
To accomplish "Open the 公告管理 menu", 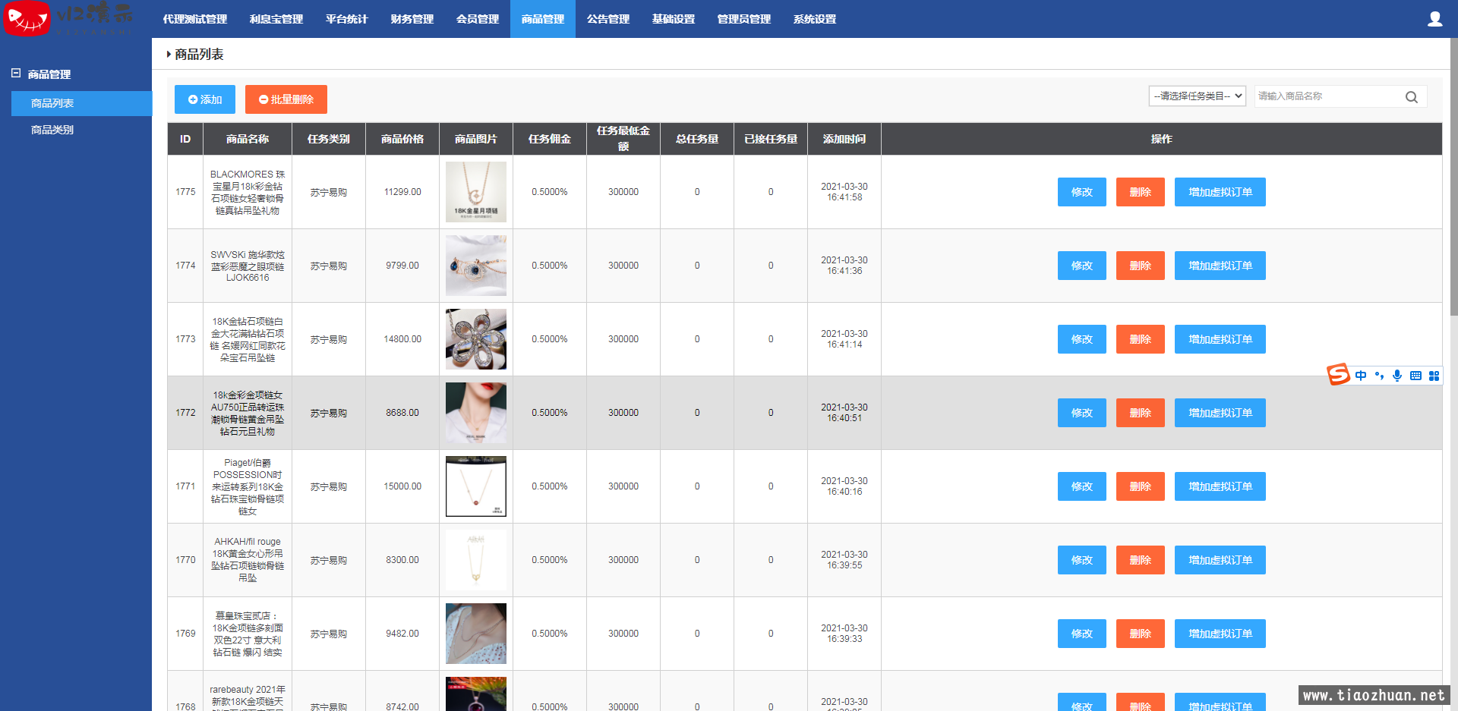I will (x=608, y=19).
